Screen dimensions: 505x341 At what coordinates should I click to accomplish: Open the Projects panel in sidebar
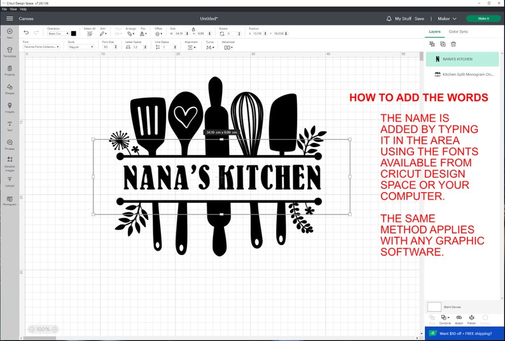coord(10,70)
